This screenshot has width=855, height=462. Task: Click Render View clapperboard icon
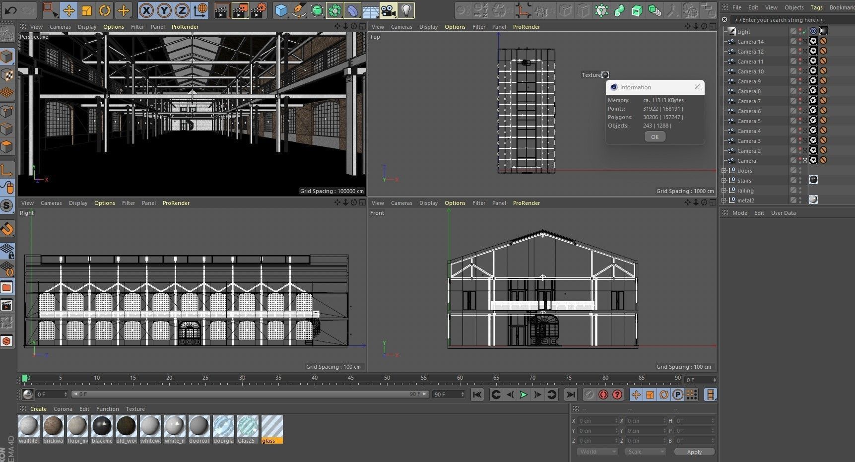[x=222, y=10]
